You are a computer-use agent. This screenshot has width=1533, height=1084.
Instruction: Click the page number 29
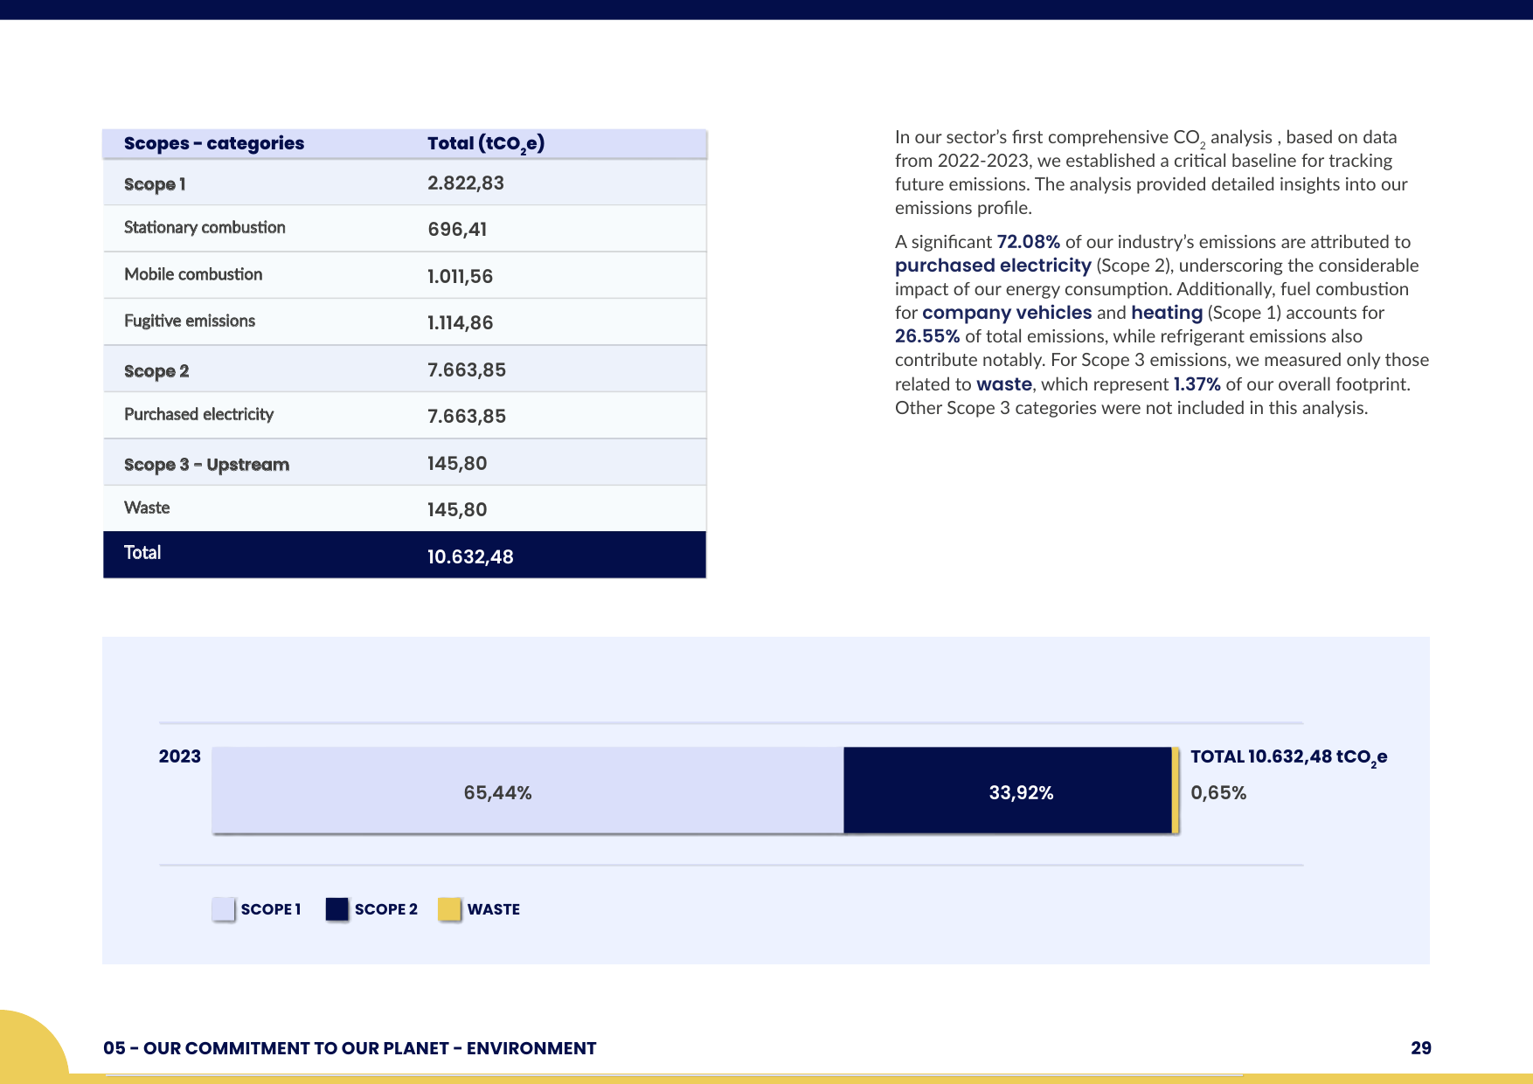(1421, 1048)
